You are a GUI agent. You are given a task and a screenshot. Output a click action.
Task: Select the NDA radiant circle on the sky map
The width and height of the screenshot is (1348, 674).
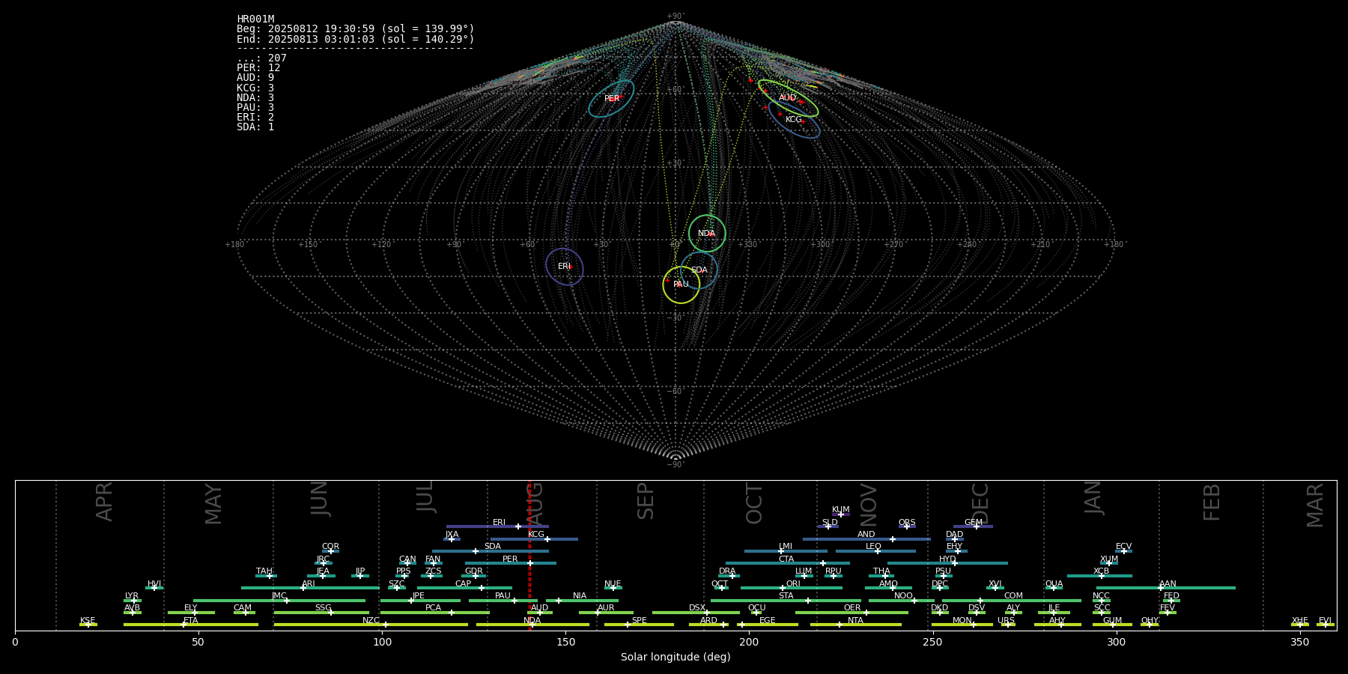coord(707,233)
